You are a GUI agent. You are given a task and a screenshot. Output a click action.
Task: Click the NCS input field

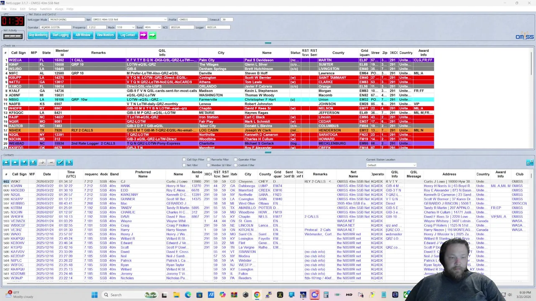[182, 27]
